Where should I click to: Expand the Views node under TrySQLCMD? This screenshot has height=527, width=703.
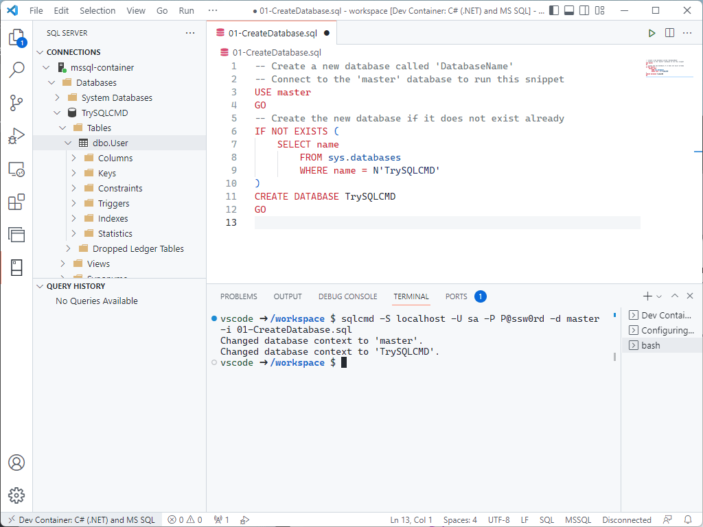[x=62, y=263]
